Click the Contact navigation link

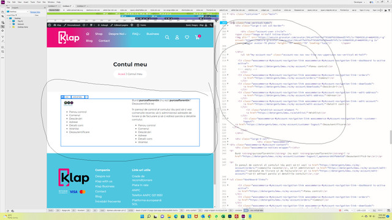(x=104, y=41)
